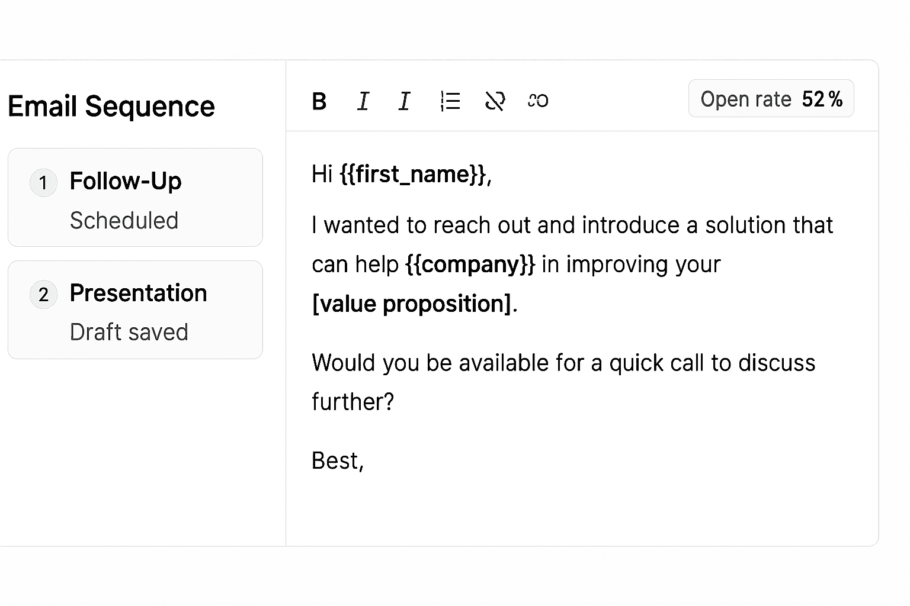Click the italic icon beside the numbered list
The width and height of the screenshot is (910, 606).
coord(405,101)
